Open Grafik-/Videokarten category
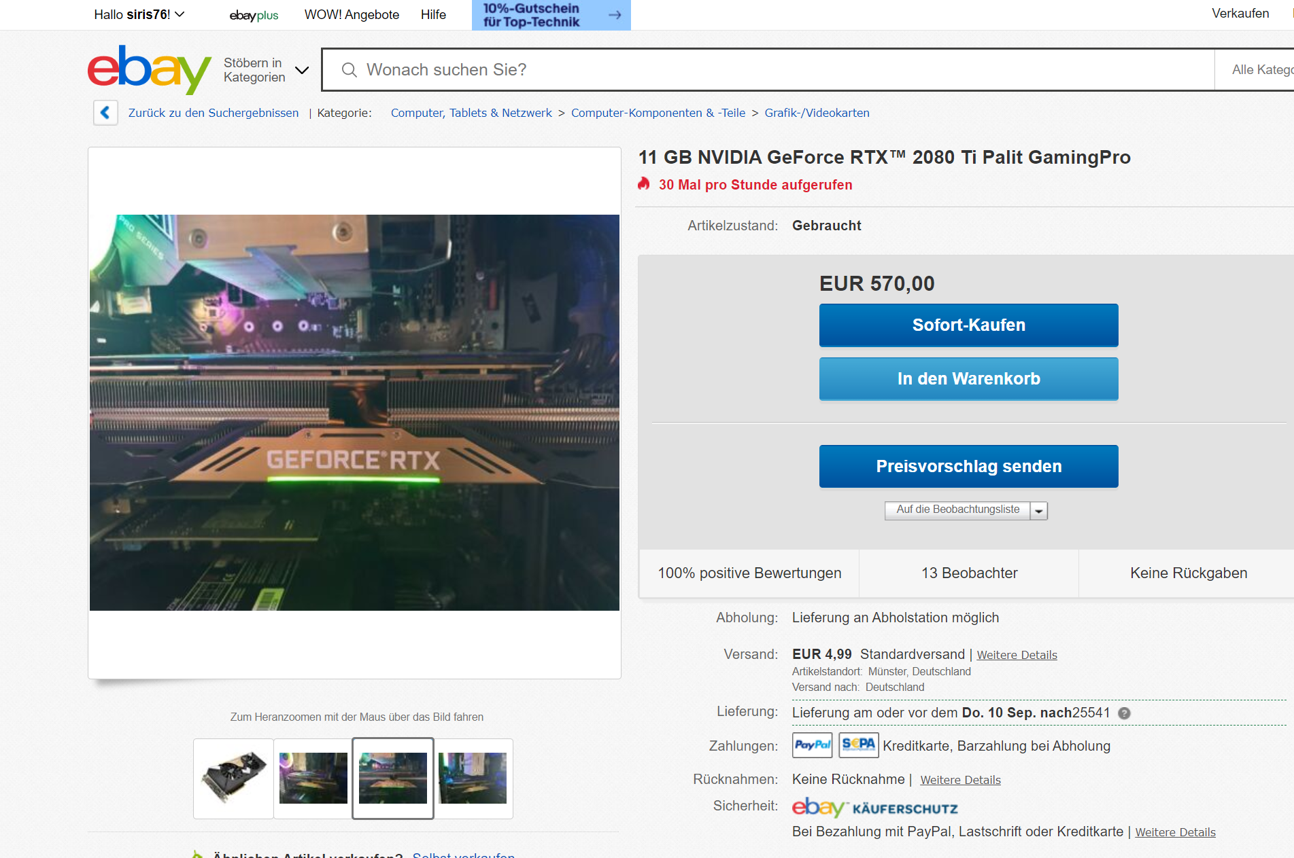 click(x=817, y=113)
